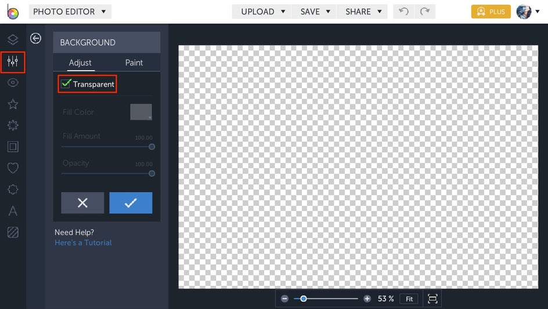
Task: Open the Artsy effects icon
Action: click(x=13, y=125)
